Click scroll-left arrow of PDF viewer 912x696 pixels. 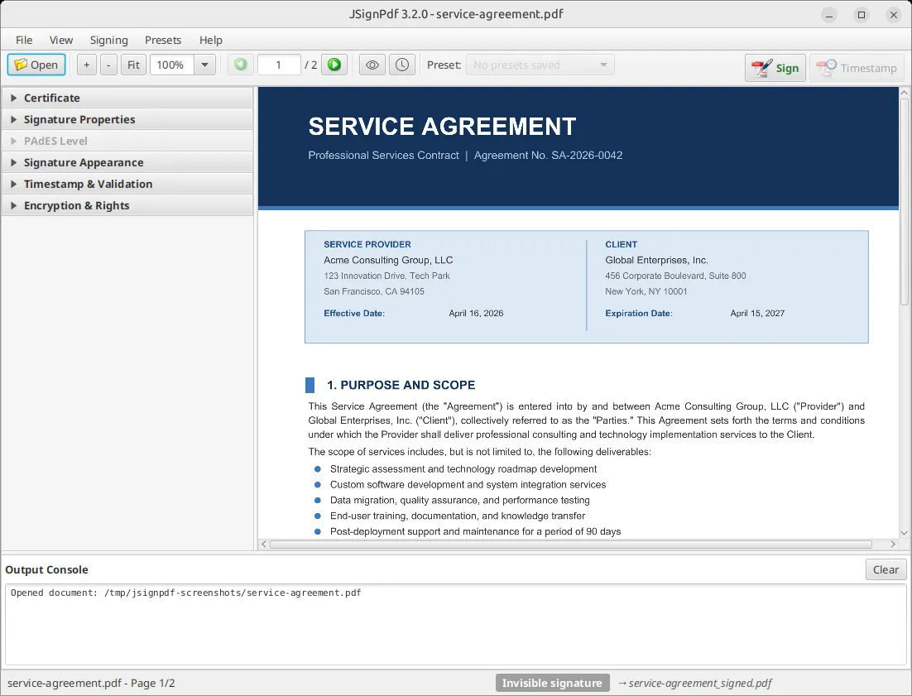tap(264, 545)
